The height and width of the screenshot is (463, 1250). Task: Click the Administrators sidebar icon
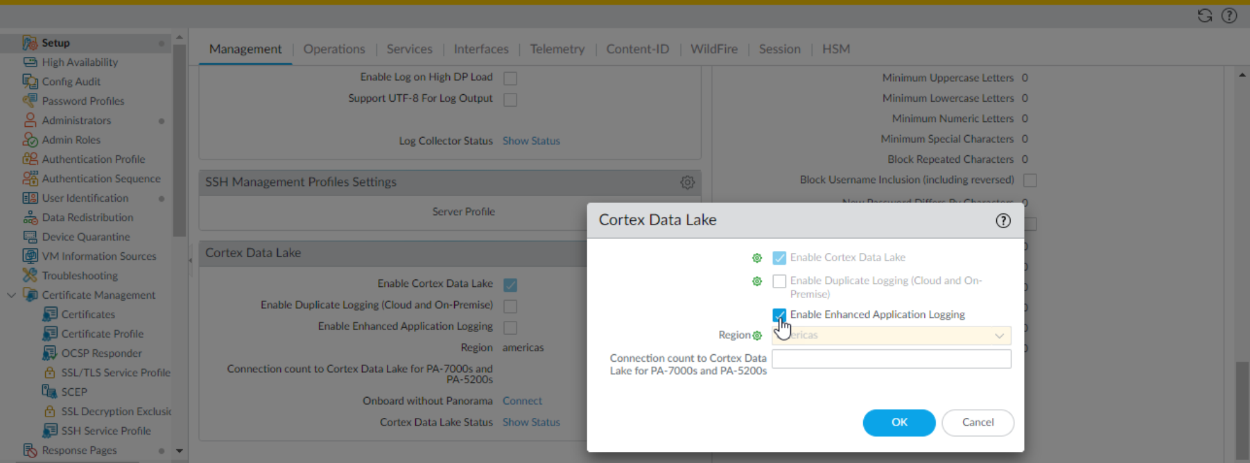pyautogui.click(x=30, y=121)
